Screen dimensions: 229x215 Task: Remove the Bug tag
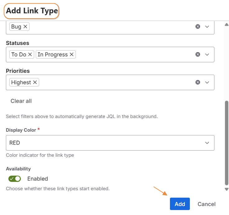pyautogui.click(x=25, y=27)
